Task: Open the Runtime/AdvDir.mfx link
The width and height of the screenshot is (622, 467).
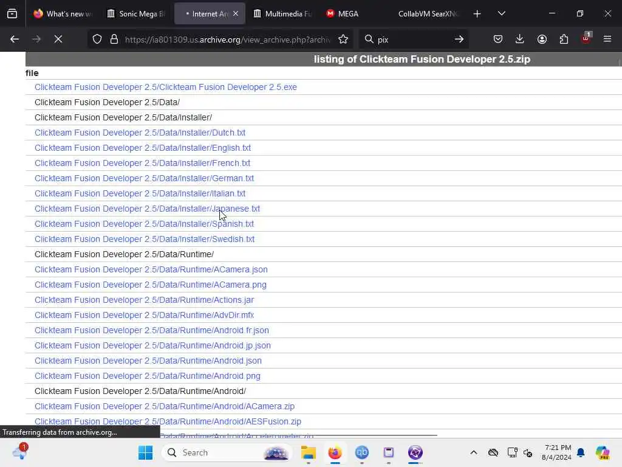Action: tap(144, 315)
